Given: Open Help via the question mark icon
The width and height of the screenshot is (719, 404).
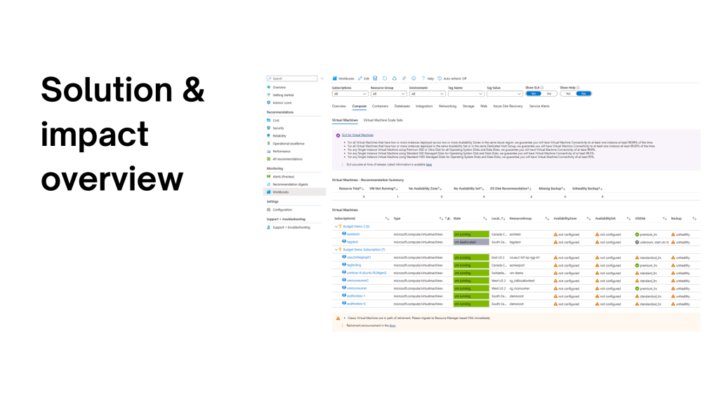Looking at the screenshot, I should 423,79.
